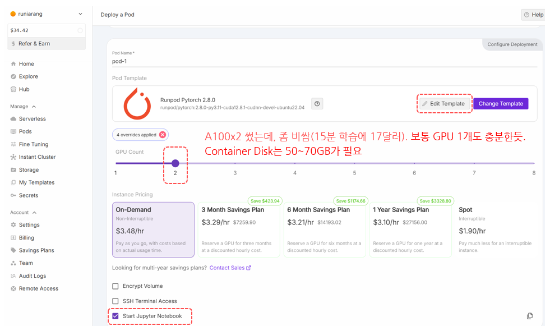Image resolution: width=550 pixels, height=326 pixels.
Task: Click the Save $423.94 badge
Action: point(265,201)
